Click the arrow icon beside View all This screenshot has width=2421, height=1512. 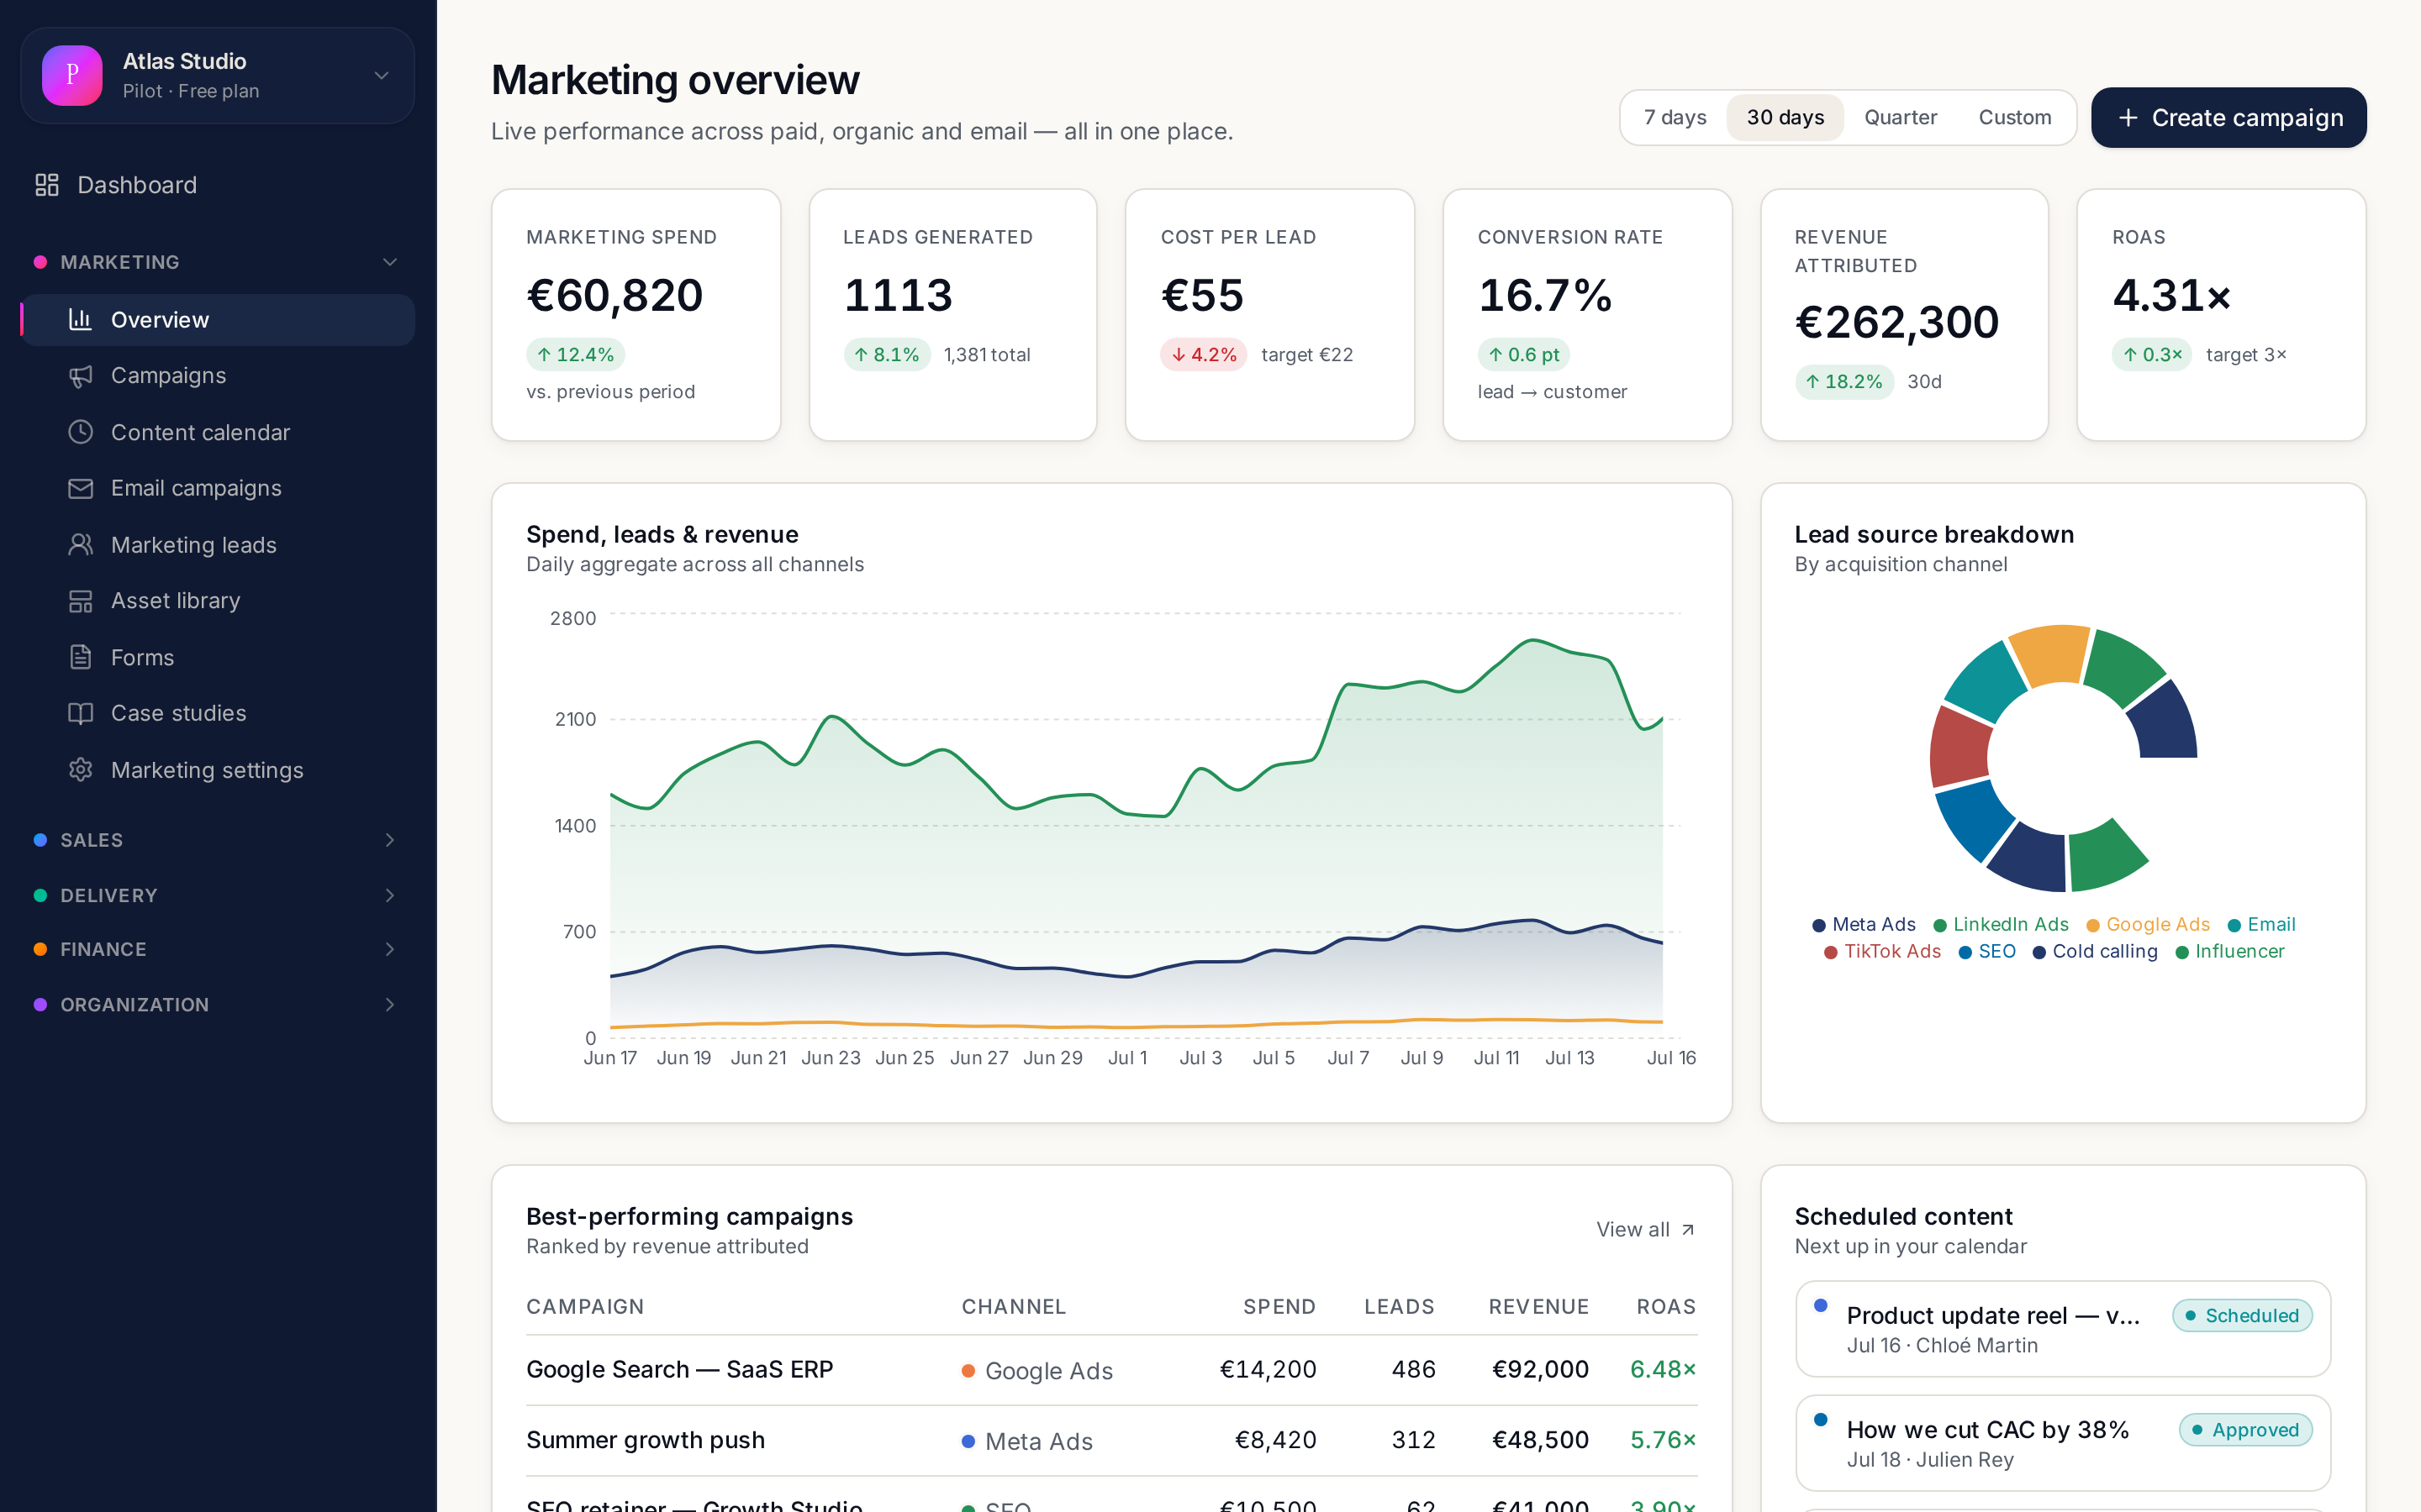[1688, 1230]
